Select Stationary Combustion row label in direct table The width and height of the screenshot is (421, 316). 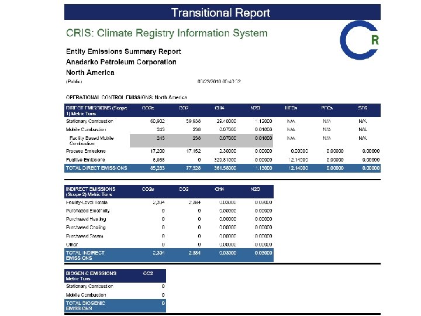pos(89,121)
